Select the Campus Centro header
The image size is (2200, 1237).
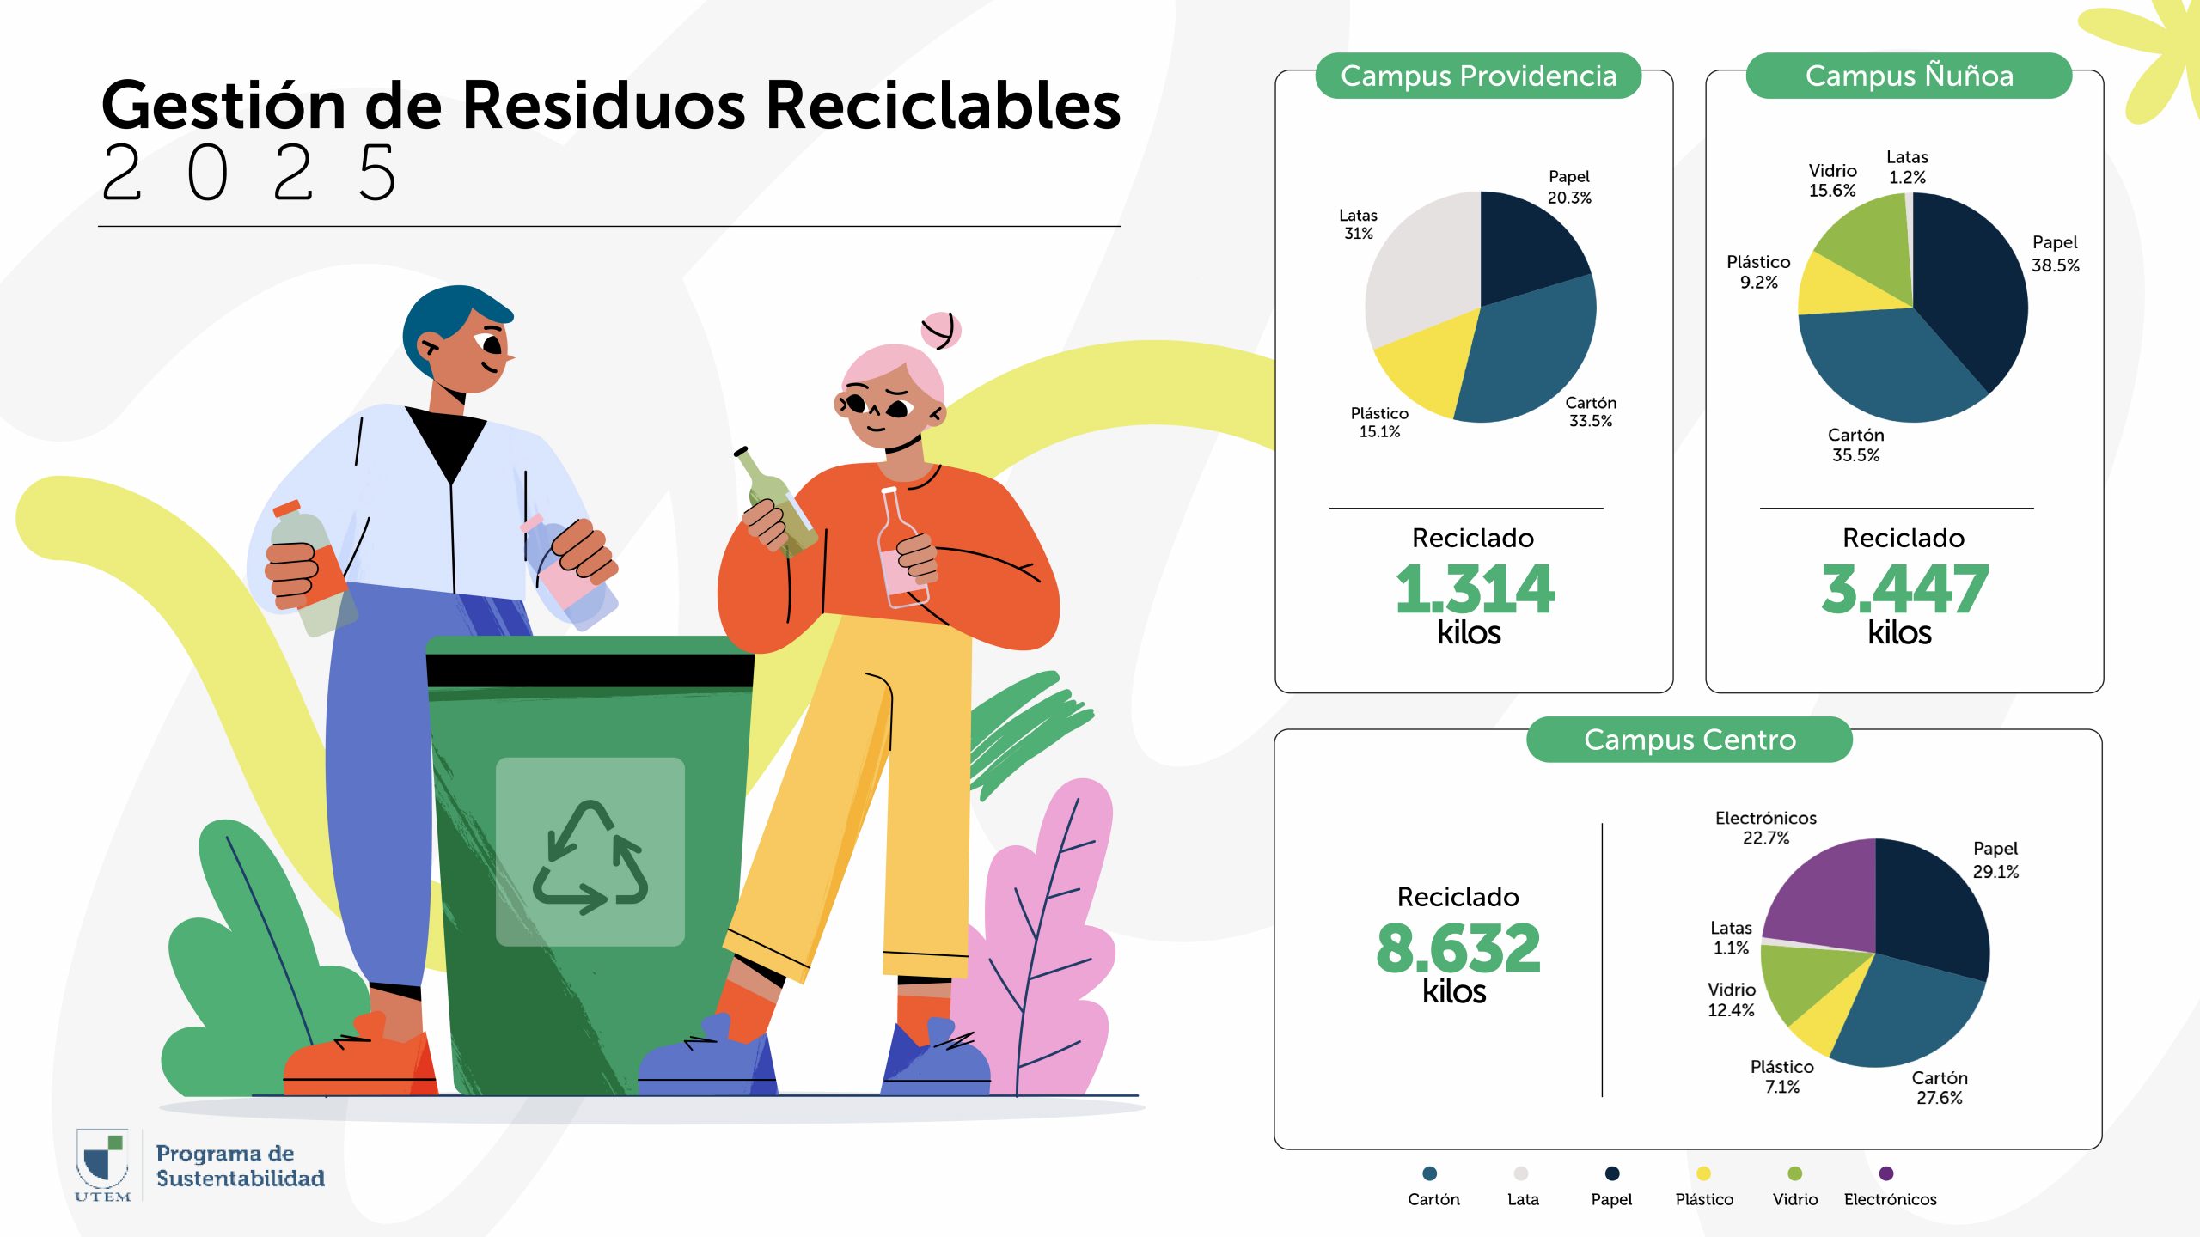[1690, 740]
